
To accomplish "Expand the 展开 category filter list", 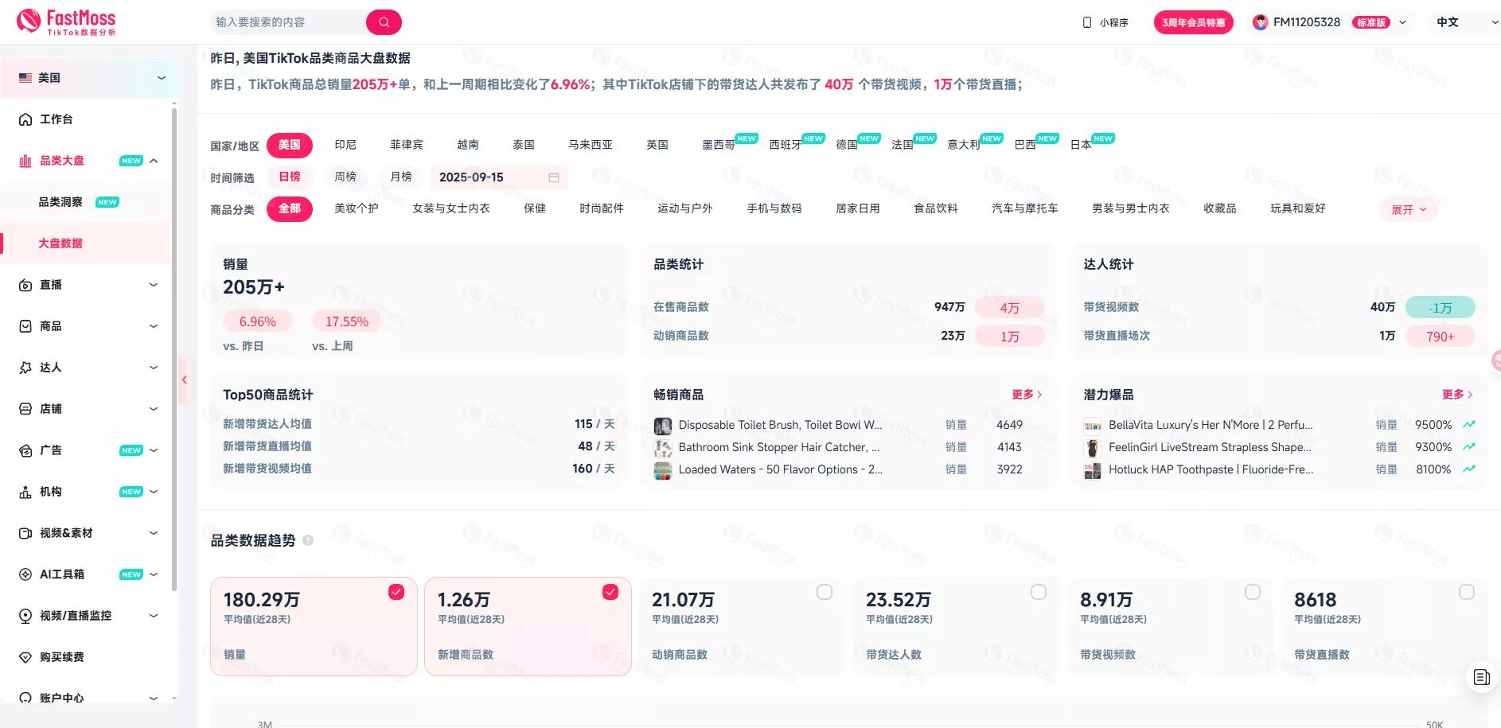I will 1408,210.
